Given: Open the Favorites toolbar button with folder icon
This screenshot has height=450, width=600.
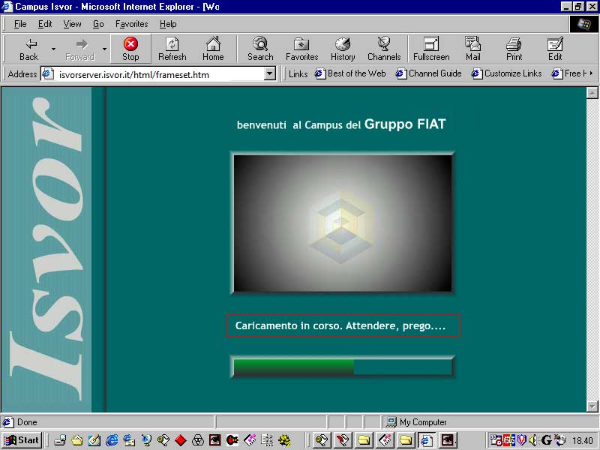Looking at the screenshot, I should 302,49.
